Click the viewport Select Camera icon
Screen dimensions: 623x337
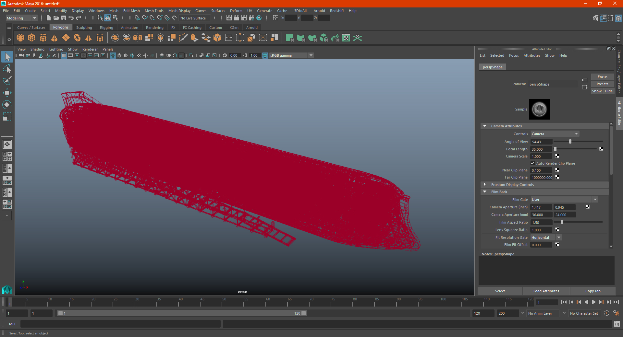(x=21, y=55)
